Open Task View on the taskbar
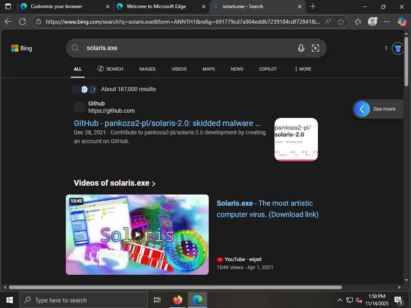Screen dimensions: 411x308 [157, 300]
